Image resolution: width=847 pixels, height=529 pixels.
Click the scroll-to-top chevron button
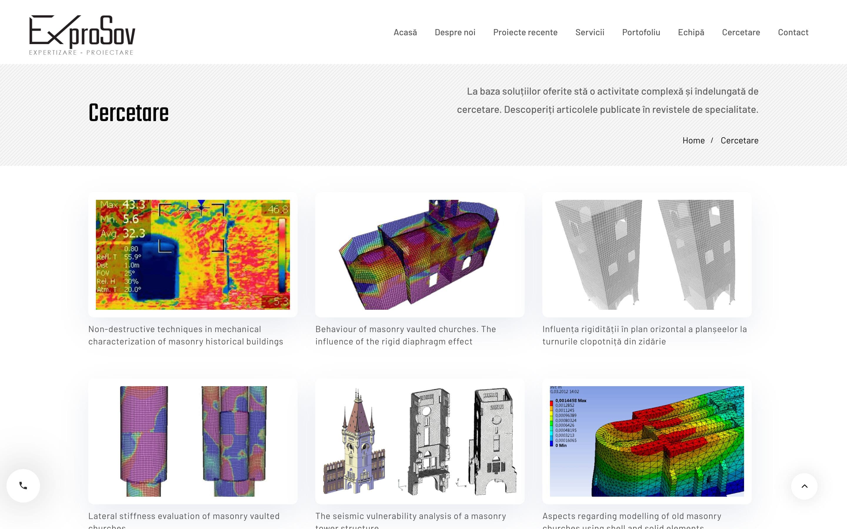tap(804, 486)
